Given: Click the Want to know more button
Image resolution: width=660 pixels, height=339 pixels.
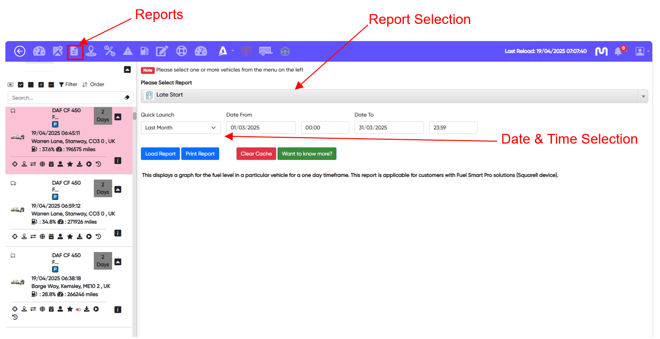Looking at the screenshot, I should (x=307, y=153).
